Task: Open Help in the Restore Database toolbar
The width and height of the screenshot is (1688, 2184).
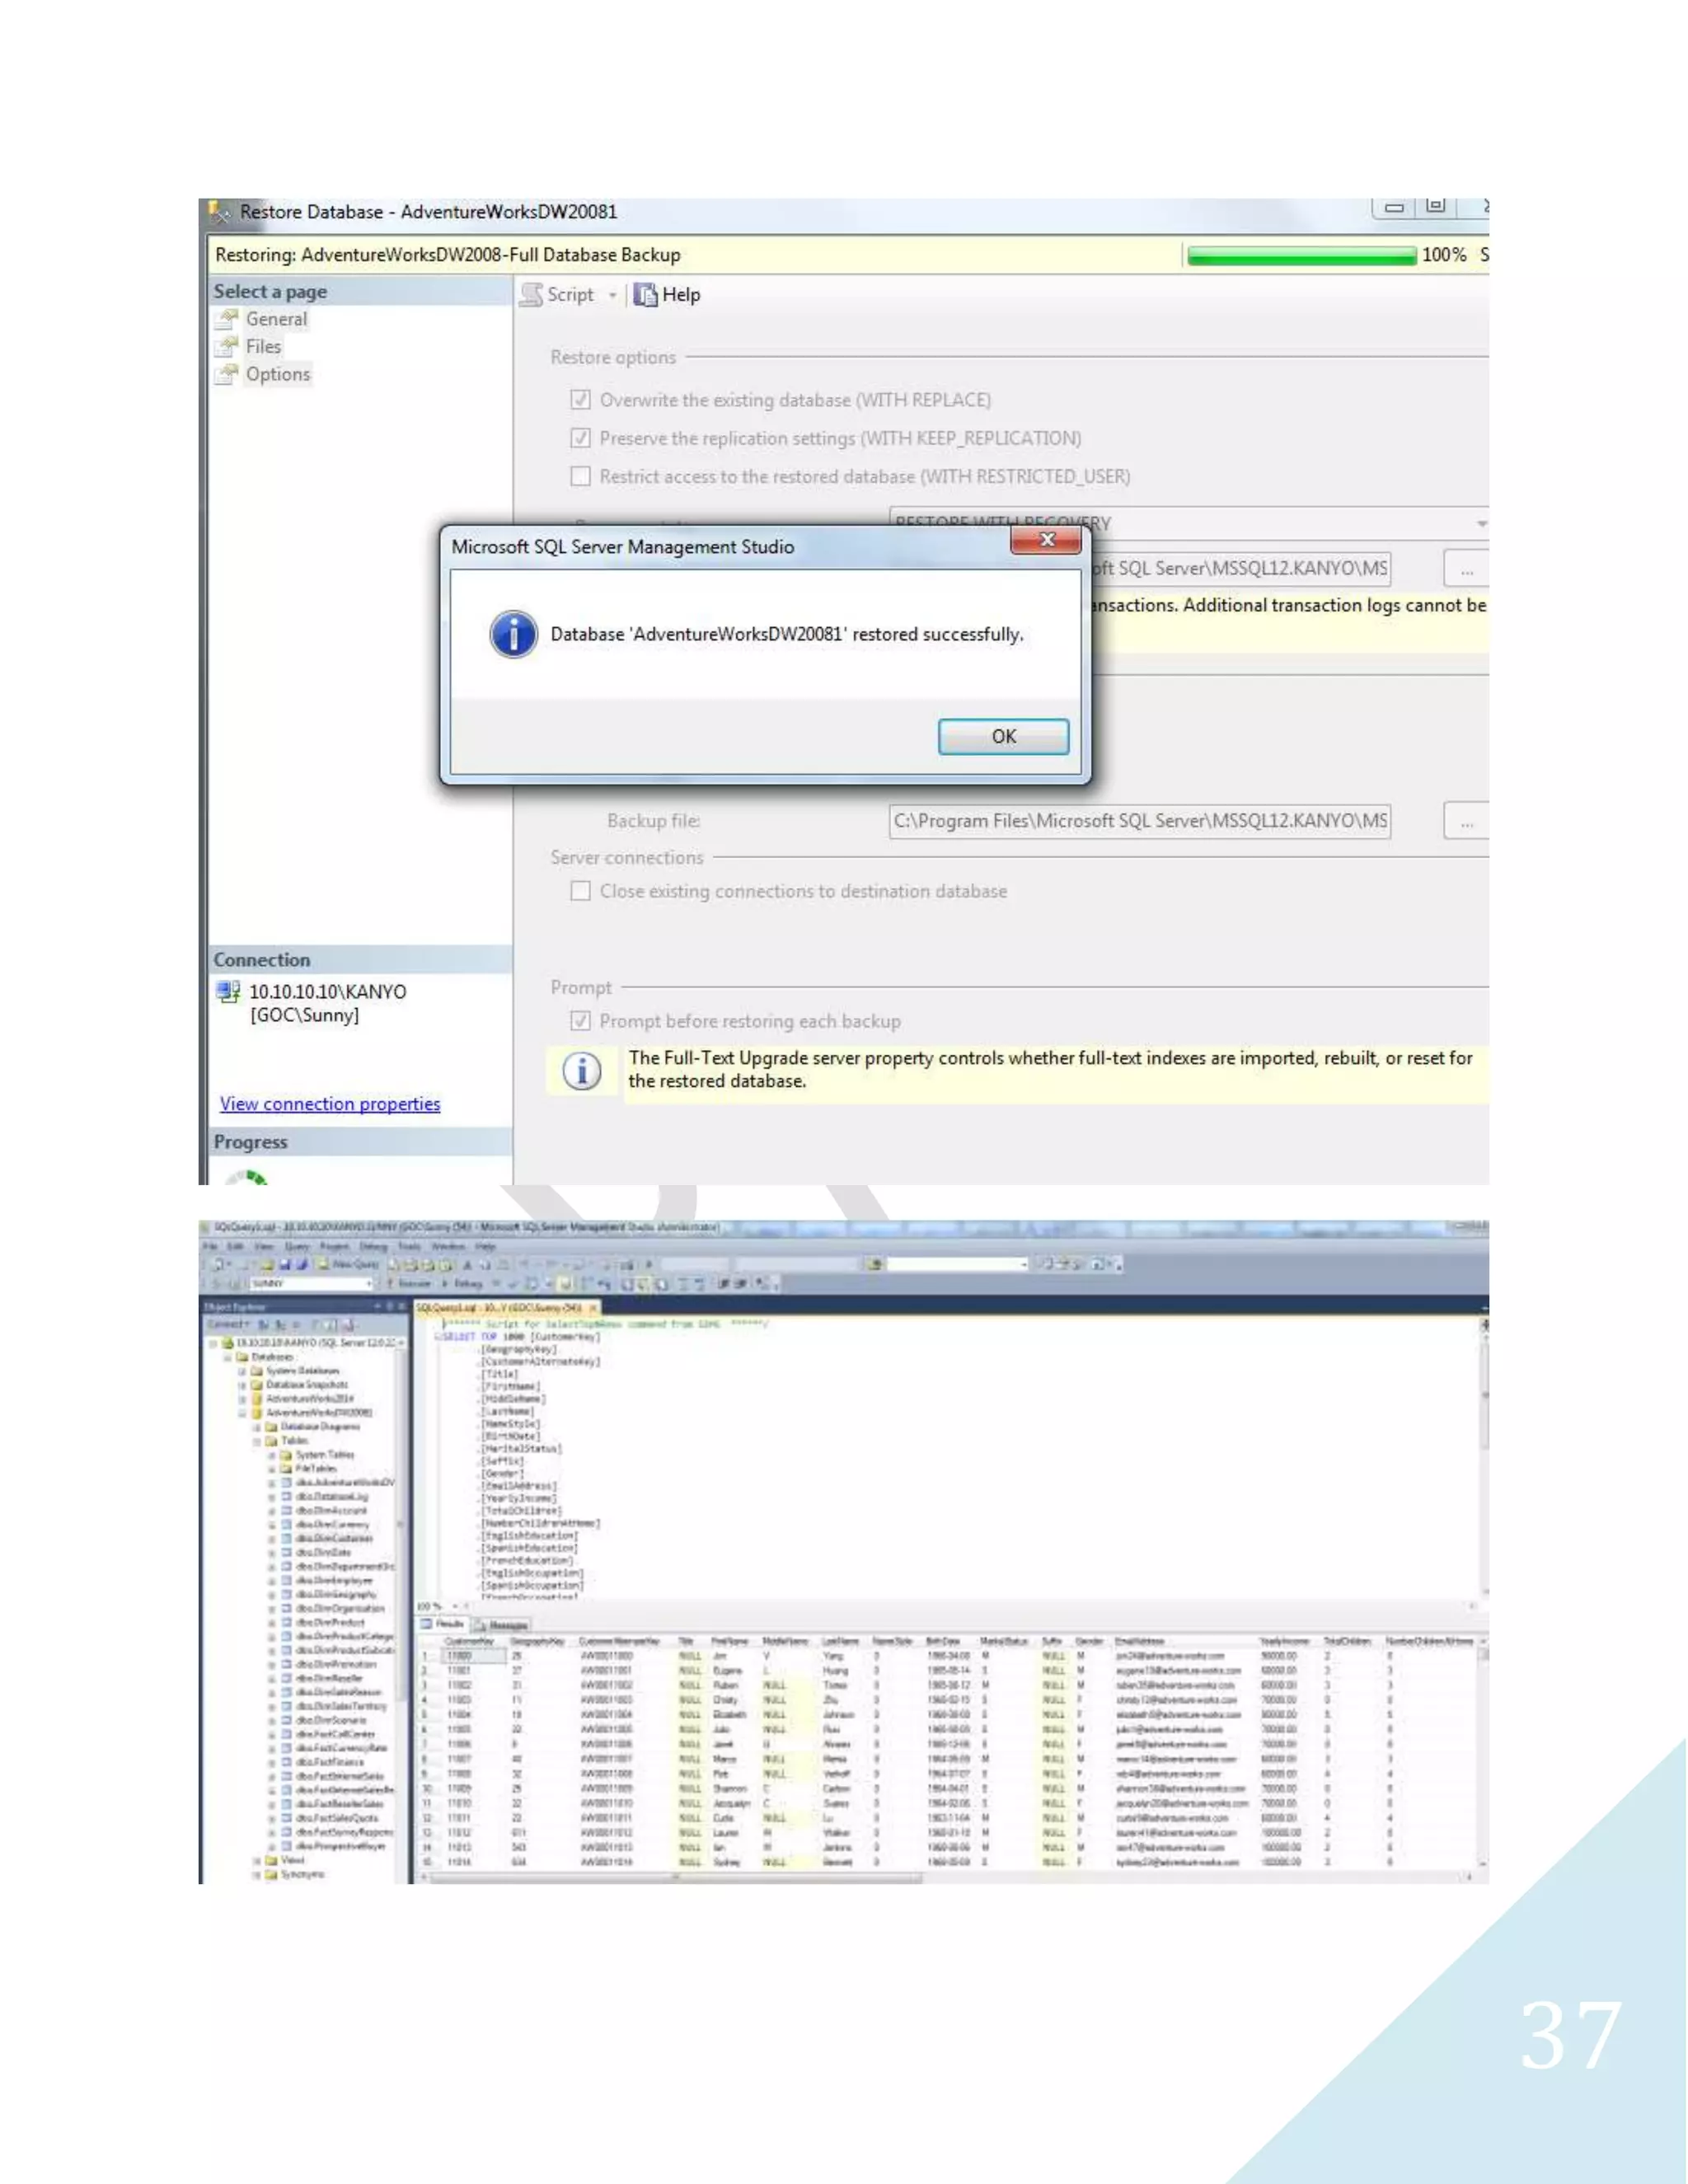Action: click(667, 295)
